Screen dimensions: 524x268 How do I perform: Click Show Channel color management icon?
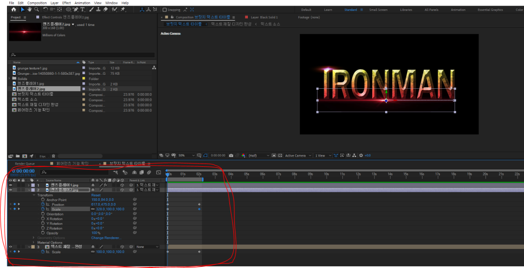[243, 155]
